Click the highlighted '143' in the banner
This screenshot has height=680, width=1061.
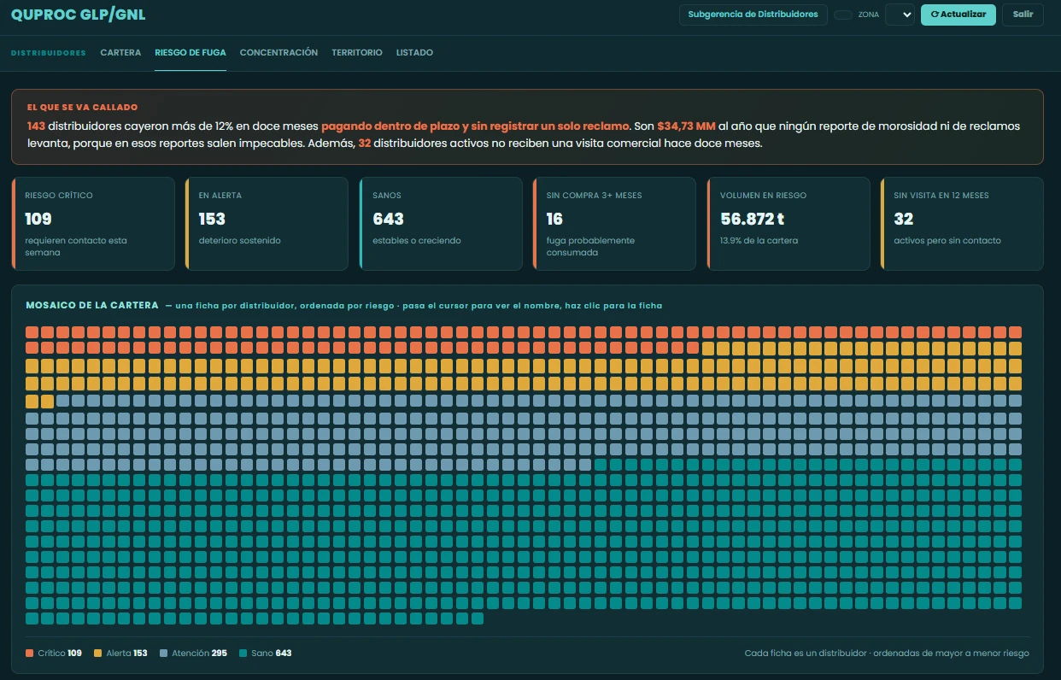(x=36, y=126)
